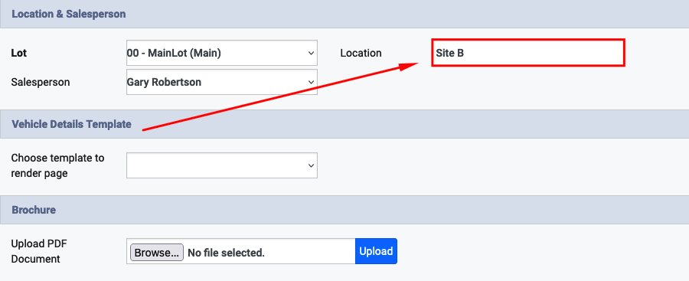This screenshot has width=689, height=281.
Task: Click the Salesperson field label
Action: 41,82
